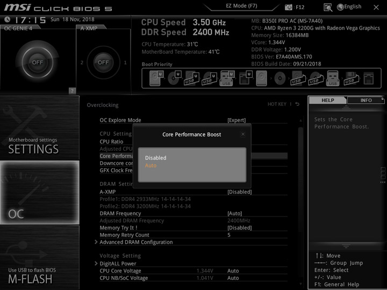Click the date Sun 18 Nov, 2018
Viewport: 387px width, 290px height.
coord(73,19)
